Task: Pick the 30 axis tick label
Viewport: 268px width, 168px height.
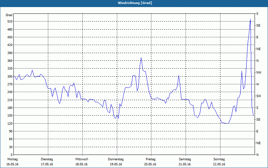Action: [11, 147]
